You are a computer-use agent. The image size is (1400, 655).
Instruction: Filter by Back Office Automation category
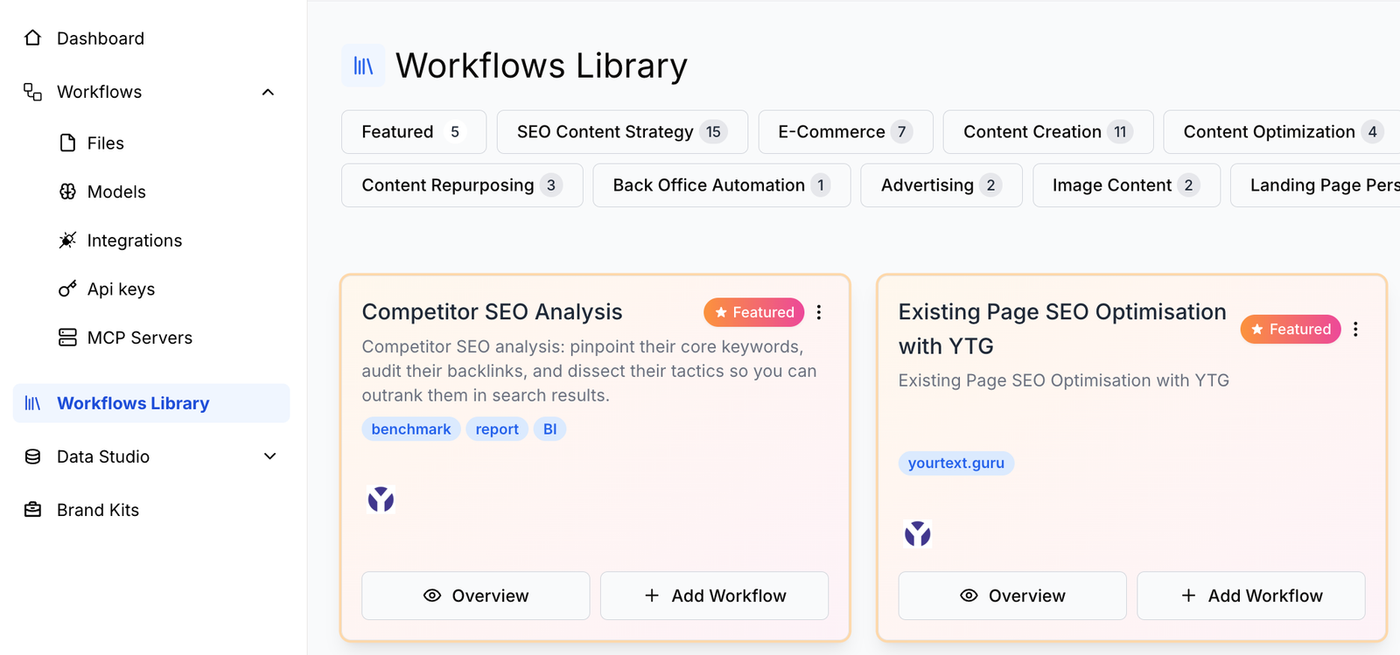(x=722, y=185)
